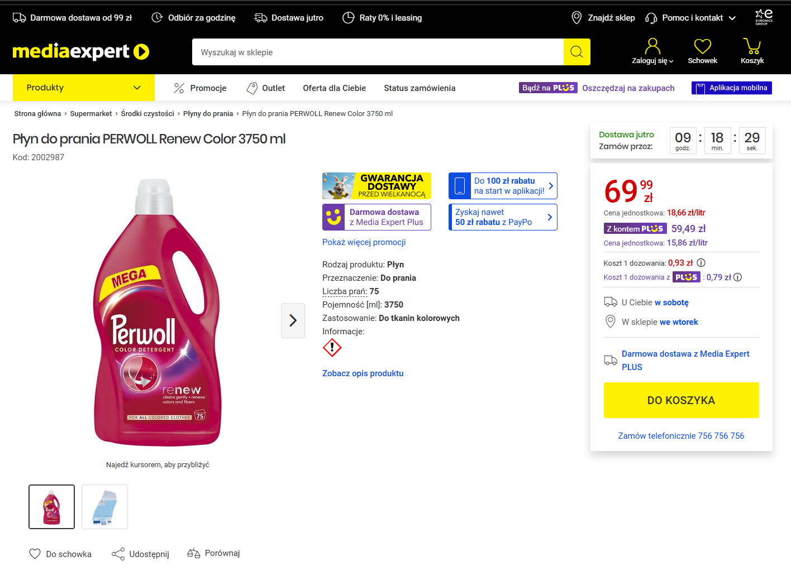Select the second product thumbnail image
The width and height of the screenshot is (791, 571).
pos(104,507)
